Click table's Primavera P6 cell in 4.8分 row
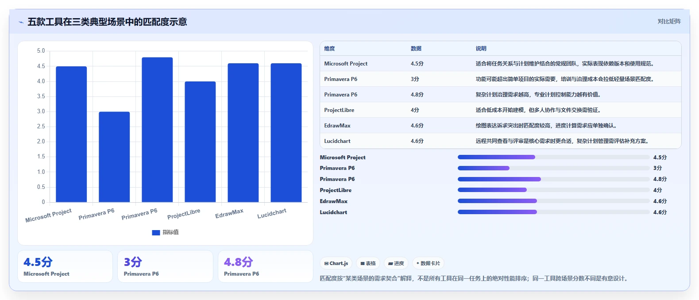Screen dimensions: 699x300 click(340, 95)
